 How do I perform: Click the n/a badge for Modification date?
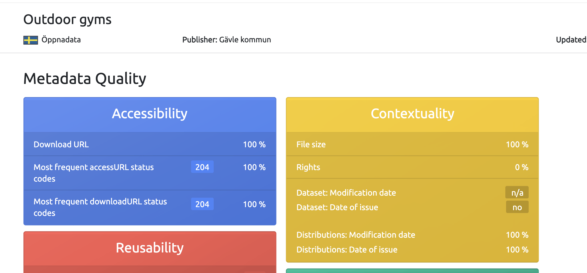pyautogui.click(x=517, y=193)
